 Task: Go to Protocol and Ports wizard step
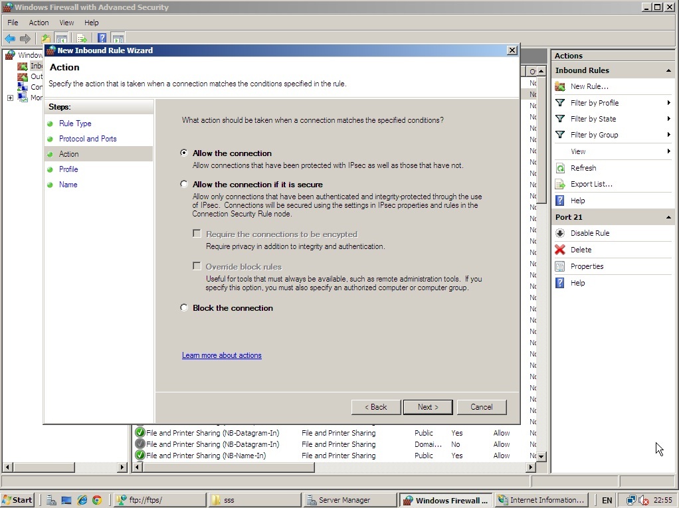(x=88, y=139)
